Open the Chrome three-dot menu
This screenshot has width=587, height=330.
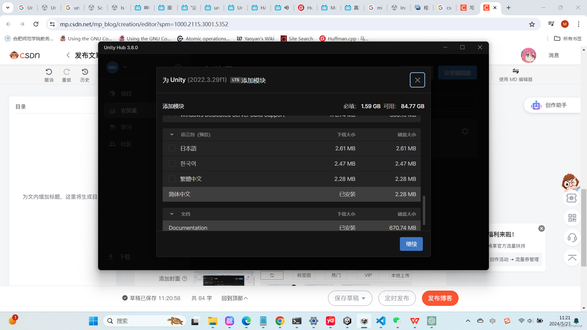pyautogui.click(x=578, y=24)
